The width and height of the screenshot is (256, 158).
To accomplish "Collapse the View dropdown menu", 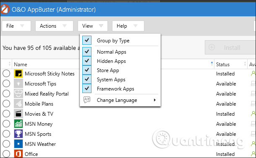I will coord(93,26).
